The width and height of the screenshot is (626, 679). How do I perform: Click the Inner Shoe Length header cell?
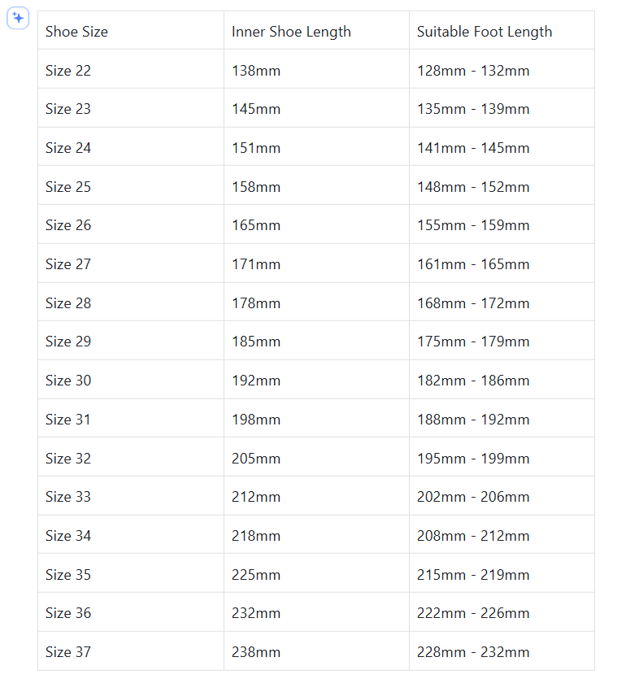click(x=291, y=32)
